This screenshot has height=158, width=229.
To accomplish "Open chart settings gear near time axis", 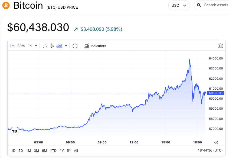I will (x=216, y=142).
